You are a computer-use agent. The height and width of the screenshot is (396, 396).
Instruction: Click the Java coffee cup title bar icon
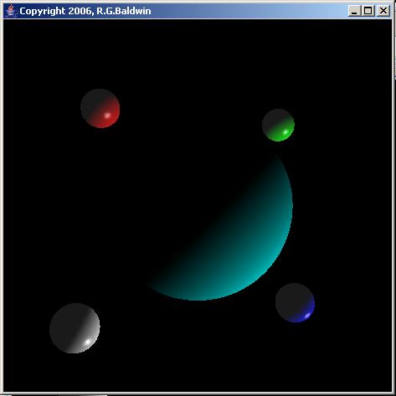point(11,11)
